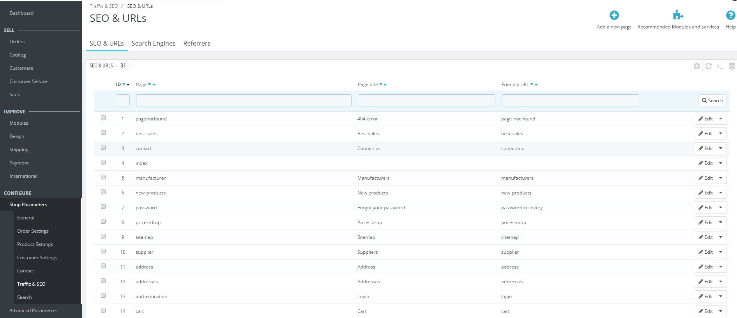The image size is (737, 318).
Task: Check the new-products row checkbox
Action: click(103, 192)
